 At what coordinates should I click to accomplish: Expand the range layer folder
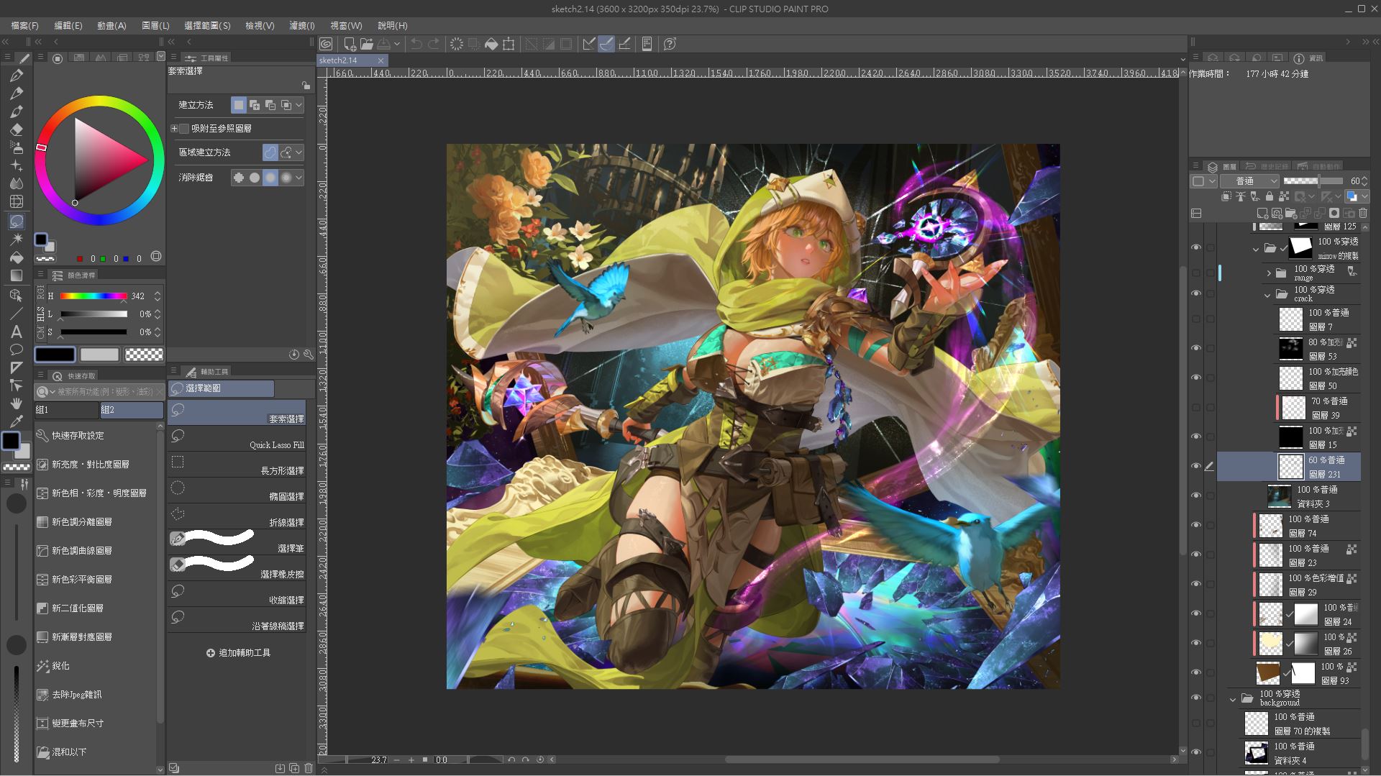tap(1269, 273)
